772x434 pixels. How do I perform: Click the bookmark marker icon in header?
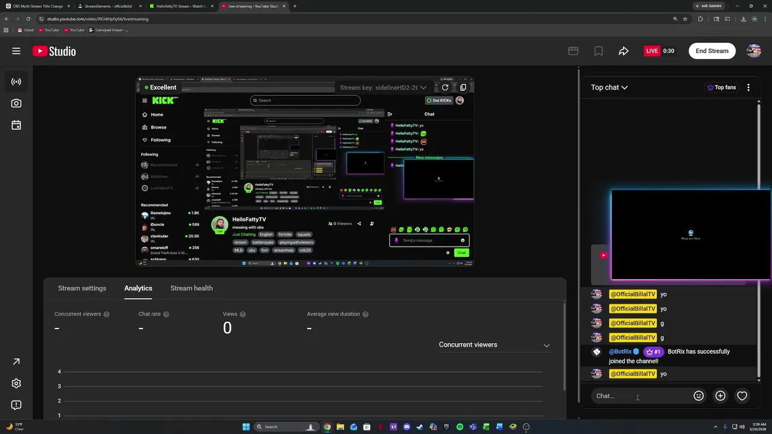point(598,51)
